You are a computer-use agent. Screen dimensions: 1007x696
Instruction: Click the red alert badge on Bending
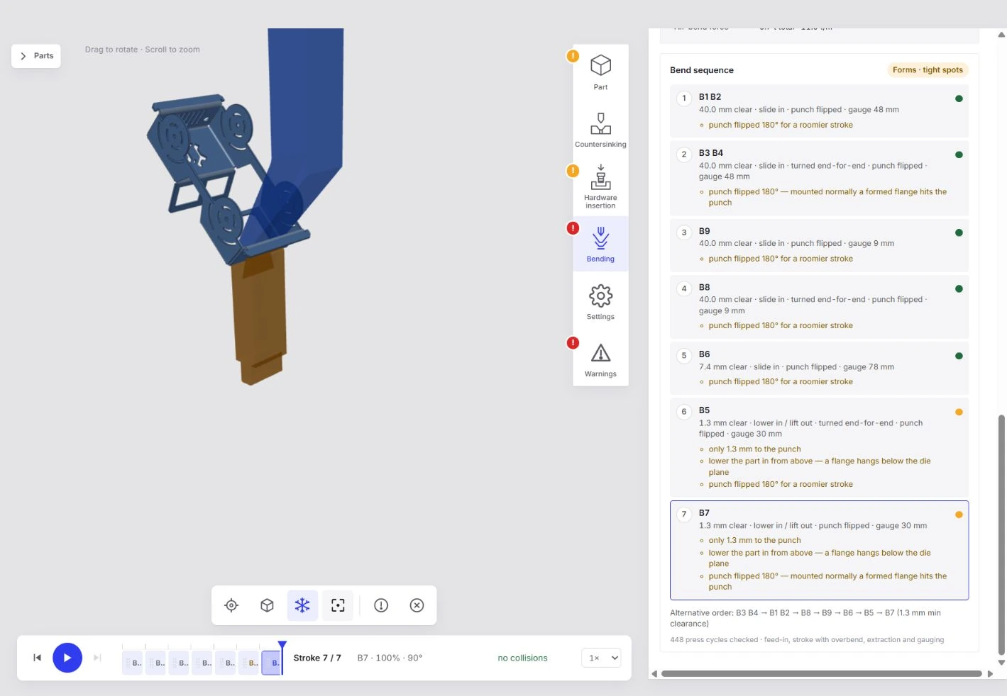pyautogui.click(x=573, y=228)
